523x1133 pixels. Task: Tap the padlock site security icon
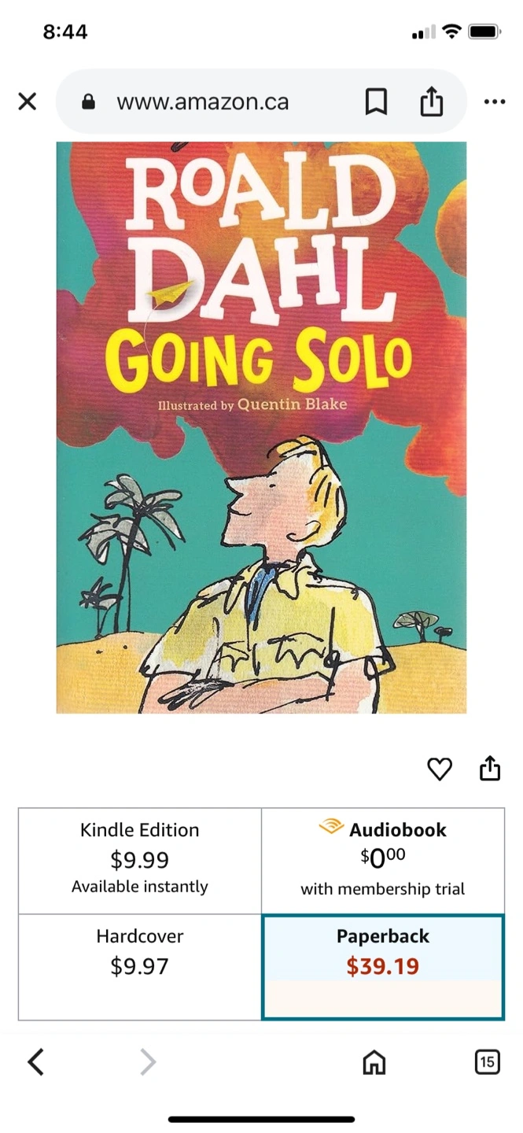(88, 101)
